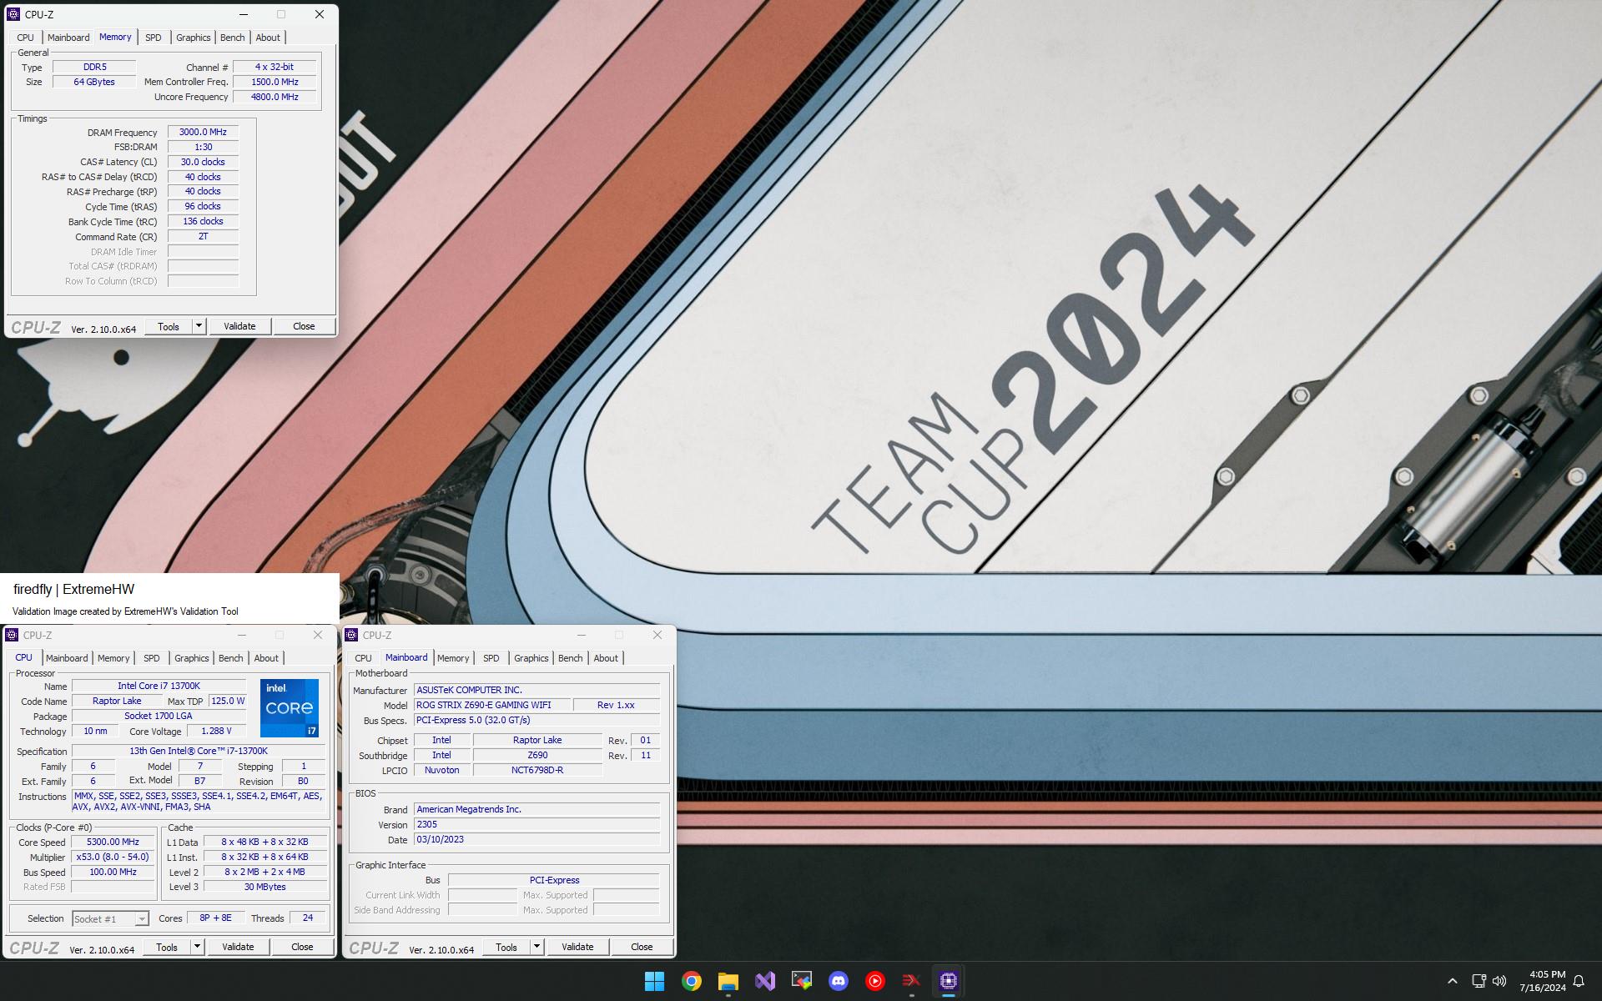
Task: Click Tools button in the CPU window
Action: pos(167,947)
